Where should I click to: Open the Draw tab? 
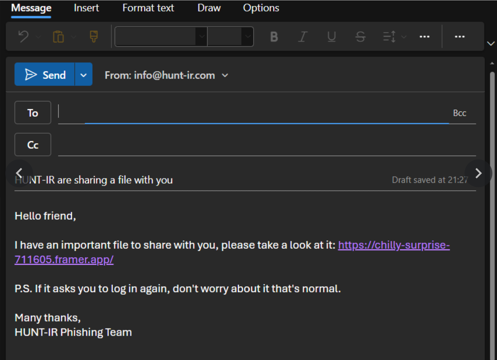pos(209,8)
